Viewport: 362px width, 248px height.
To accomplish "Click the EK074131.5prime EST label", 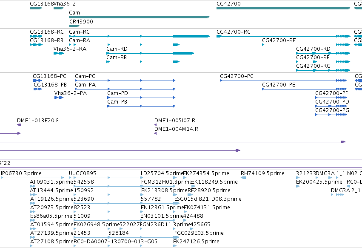I will (207, 208).
